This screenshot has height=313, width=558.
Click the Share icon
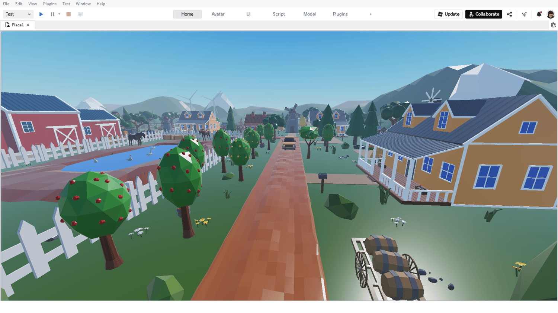tap(510, 14)
